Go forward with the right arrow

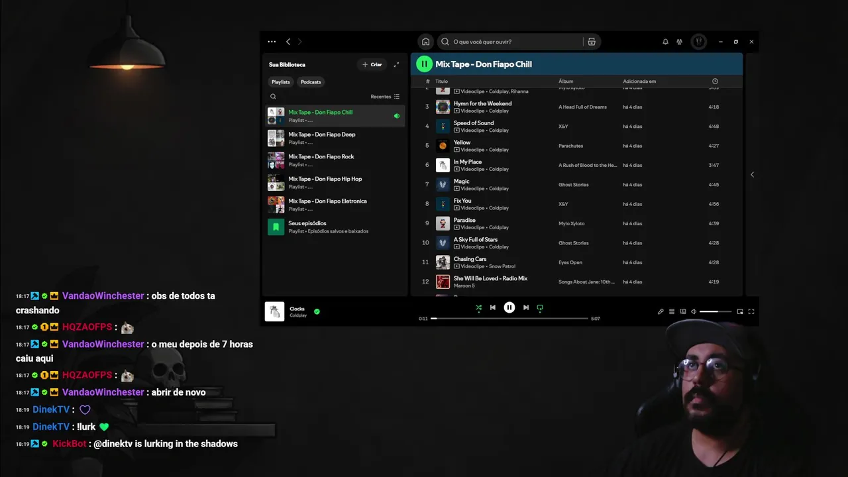pyautogui.click(x=299, y=42)
